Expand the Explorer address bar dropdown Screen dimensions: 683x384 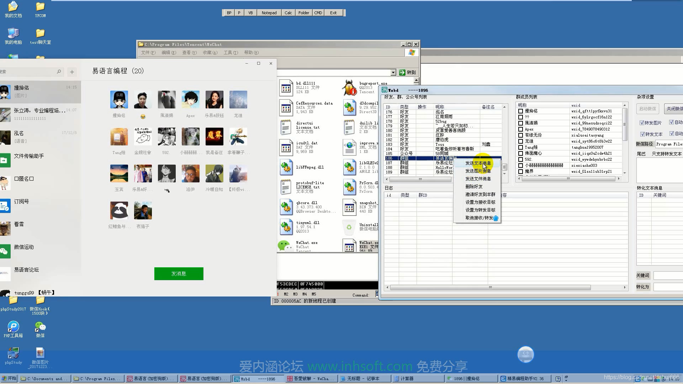pyautogui.click(x=393, y=73)
